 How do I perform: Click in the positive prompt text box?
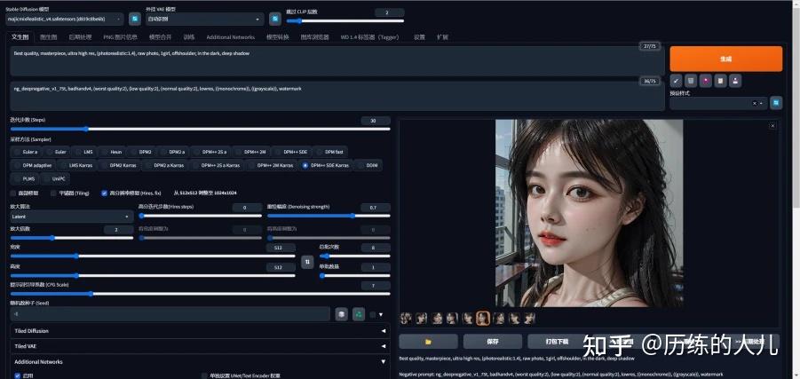point(337,60)
